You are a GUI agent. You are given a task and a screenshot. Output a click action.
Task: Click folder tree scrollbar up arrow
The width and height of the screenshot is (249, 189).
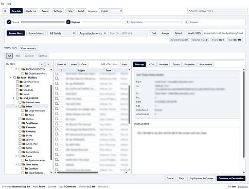point(51,69)
